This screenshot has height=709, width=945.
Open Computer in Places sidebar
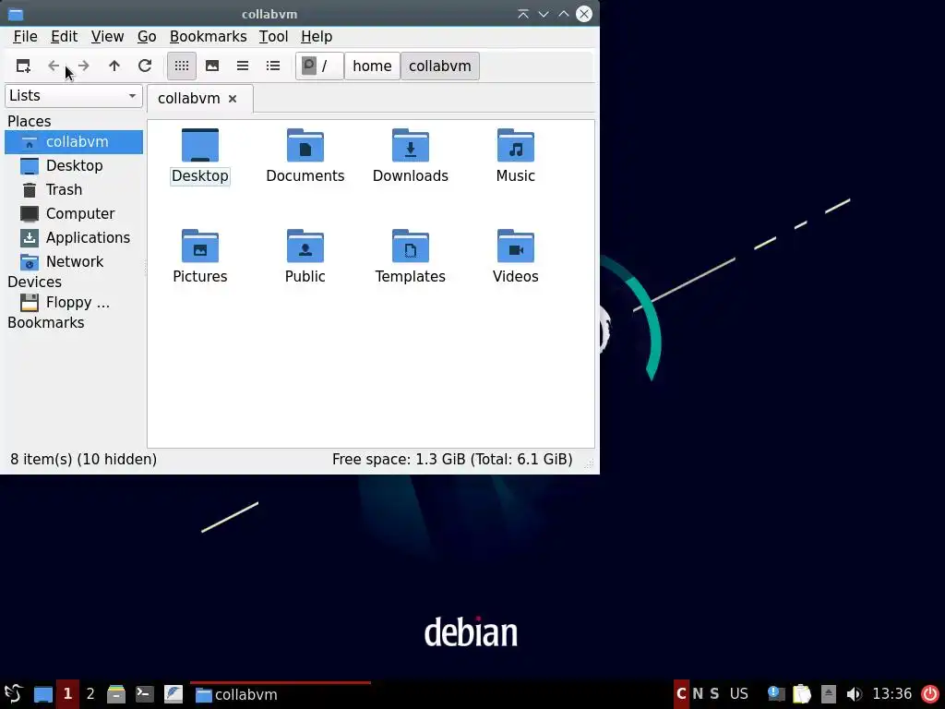click(x=74, y=214)
